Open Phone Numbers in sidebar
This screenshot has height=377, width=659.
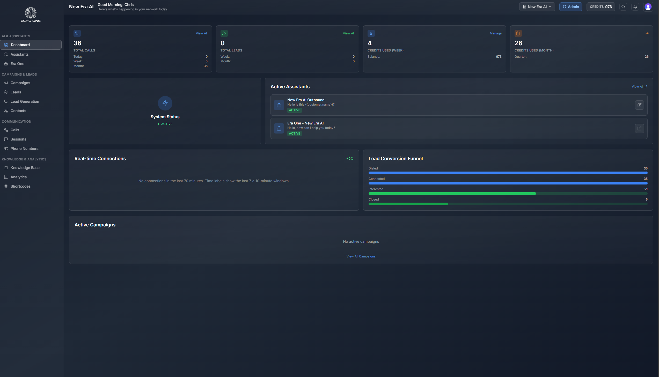pos(31,149)
